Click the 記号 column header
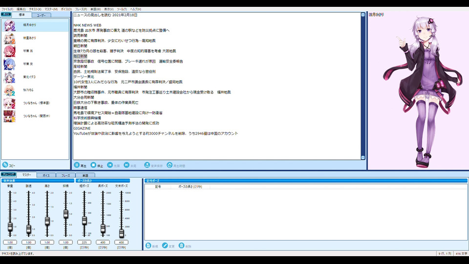This screenshot has width=469, height=264. (158, 186)
